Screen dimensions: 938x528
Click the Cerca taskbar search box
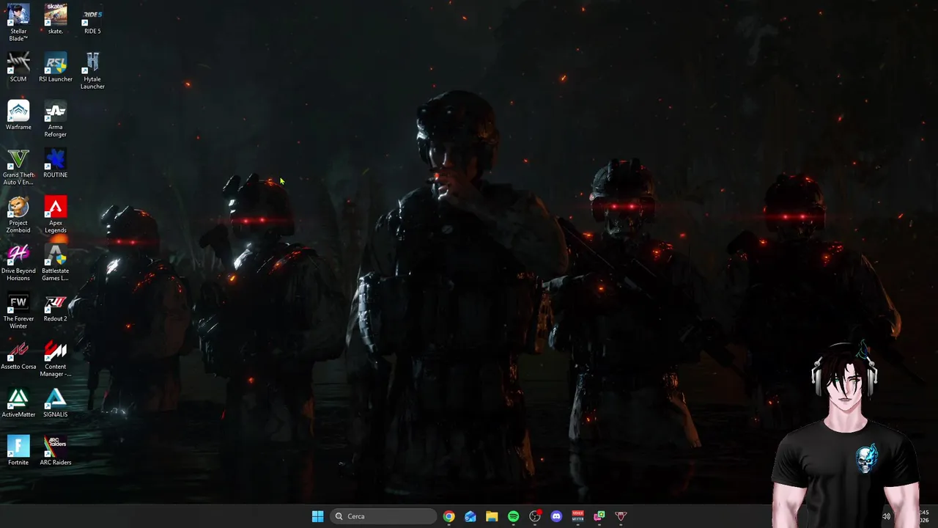tap(384, 516)
